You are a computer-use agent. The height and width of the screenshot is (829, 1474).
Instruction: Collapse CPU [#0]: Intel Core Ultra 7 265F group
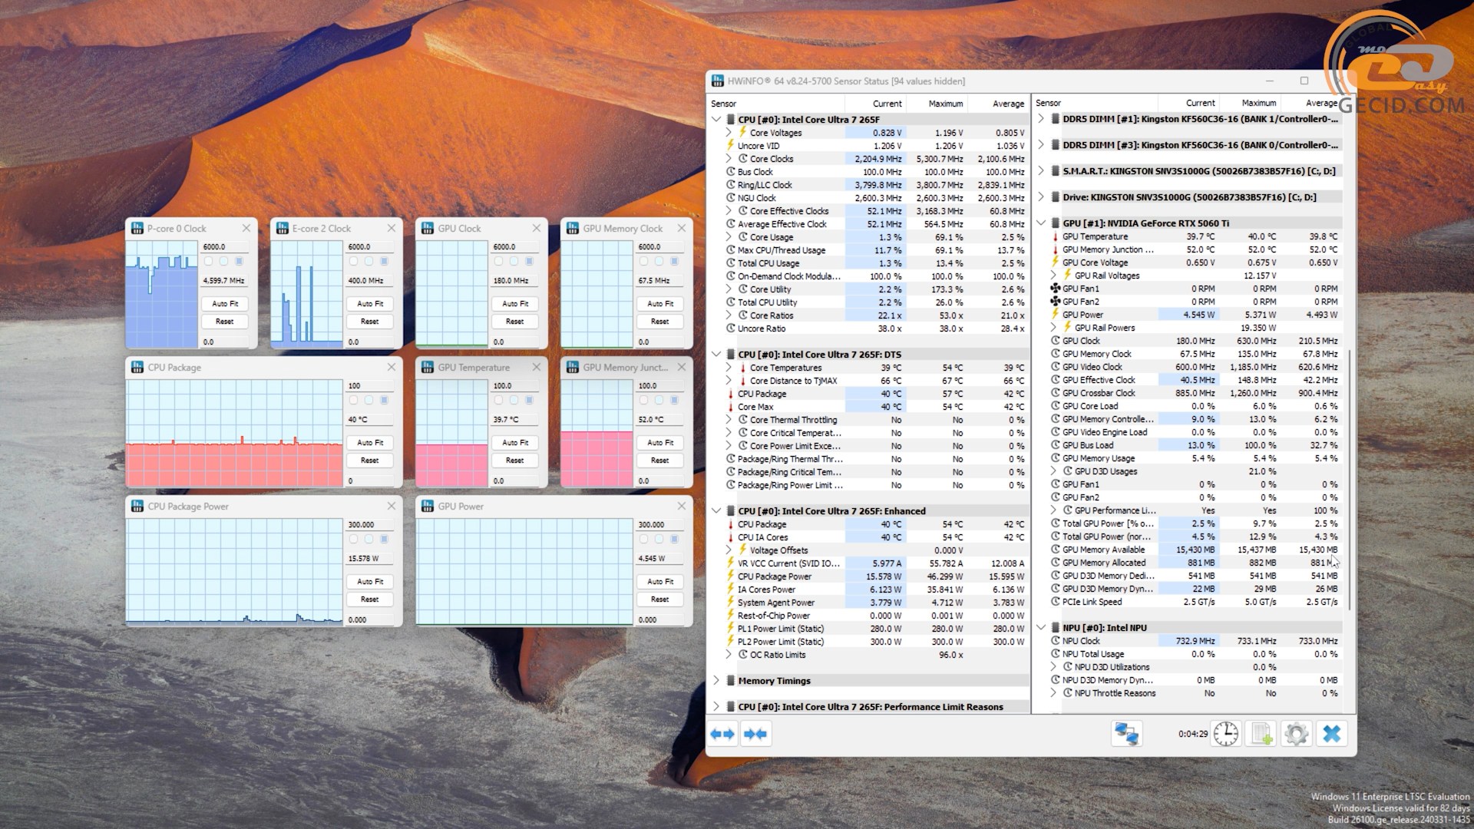point(716,120)
